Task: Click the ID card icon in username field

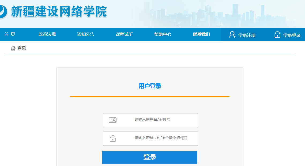Action: click(x=112, y=120)
